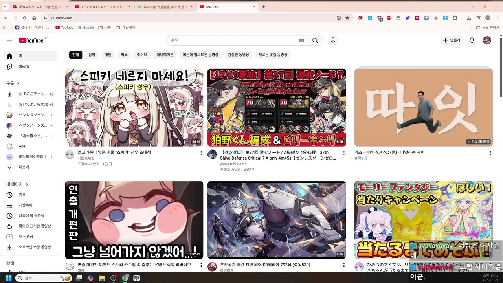
Task: Open more options for 연출 개편판 video
Action: pyautogui.click(x=201, y=265)
